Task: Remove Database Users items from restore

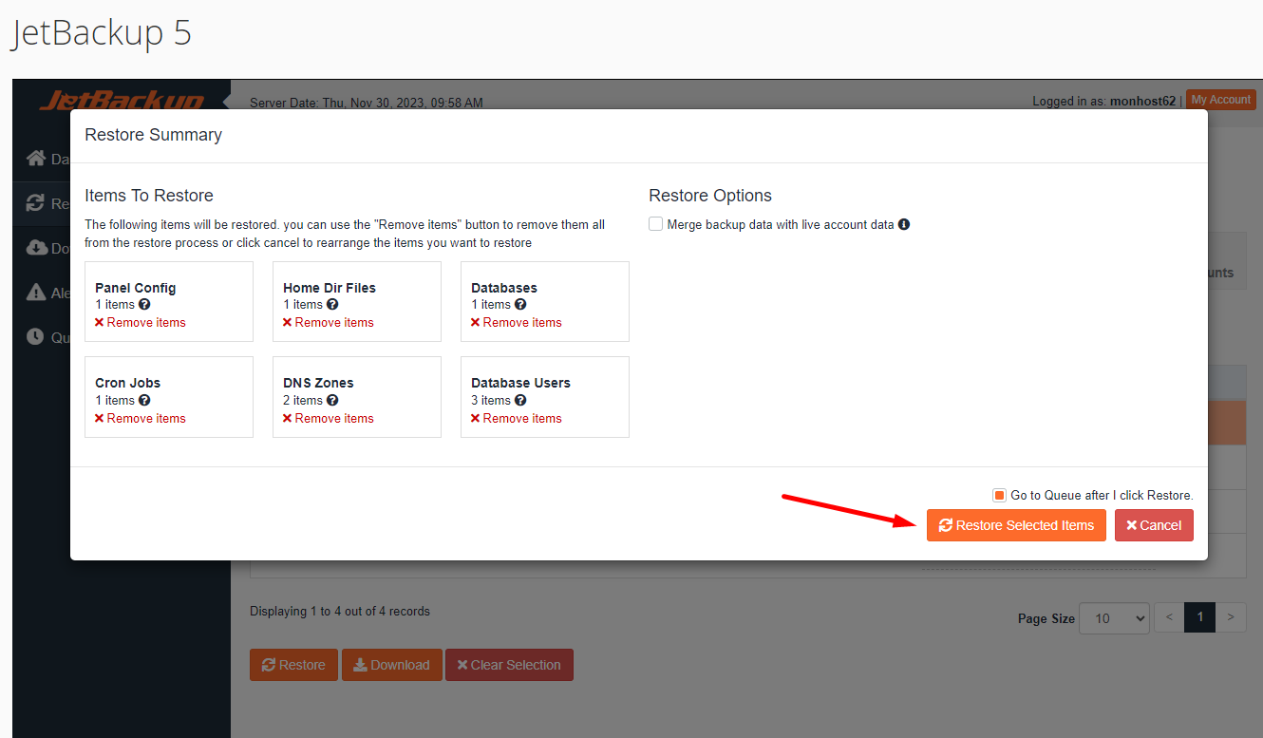Action: pos(517,419)
